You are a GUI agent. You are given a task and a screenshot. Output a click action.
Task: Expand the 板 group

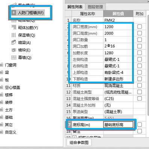click(2, 80)
